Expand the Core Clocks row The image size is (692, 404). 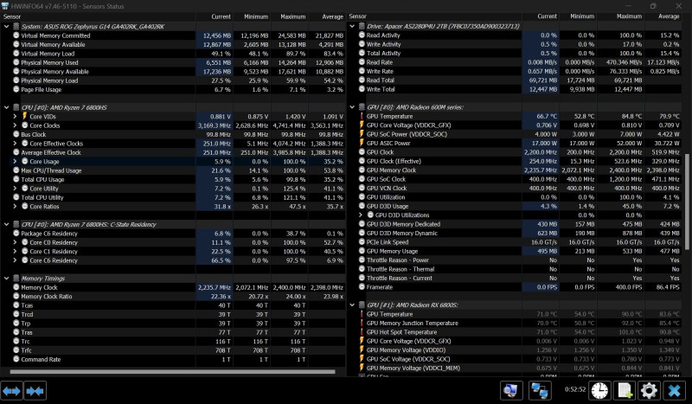tap(16, 125)
